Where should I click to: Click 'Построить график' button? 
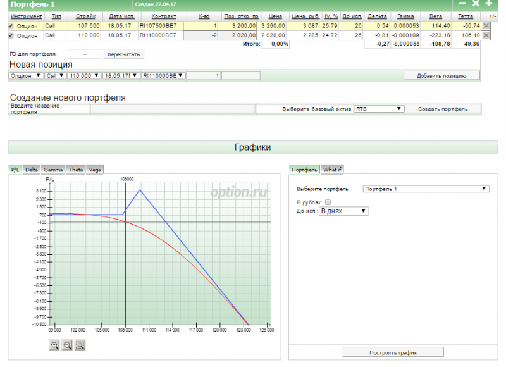pyautogui.click(x=393, y=352)
